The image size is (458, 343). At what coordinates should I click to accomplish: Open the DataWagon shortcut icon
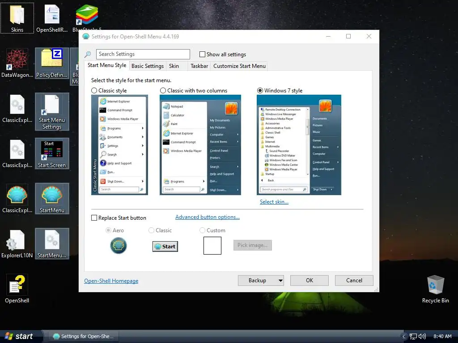(x=17, y=63)
